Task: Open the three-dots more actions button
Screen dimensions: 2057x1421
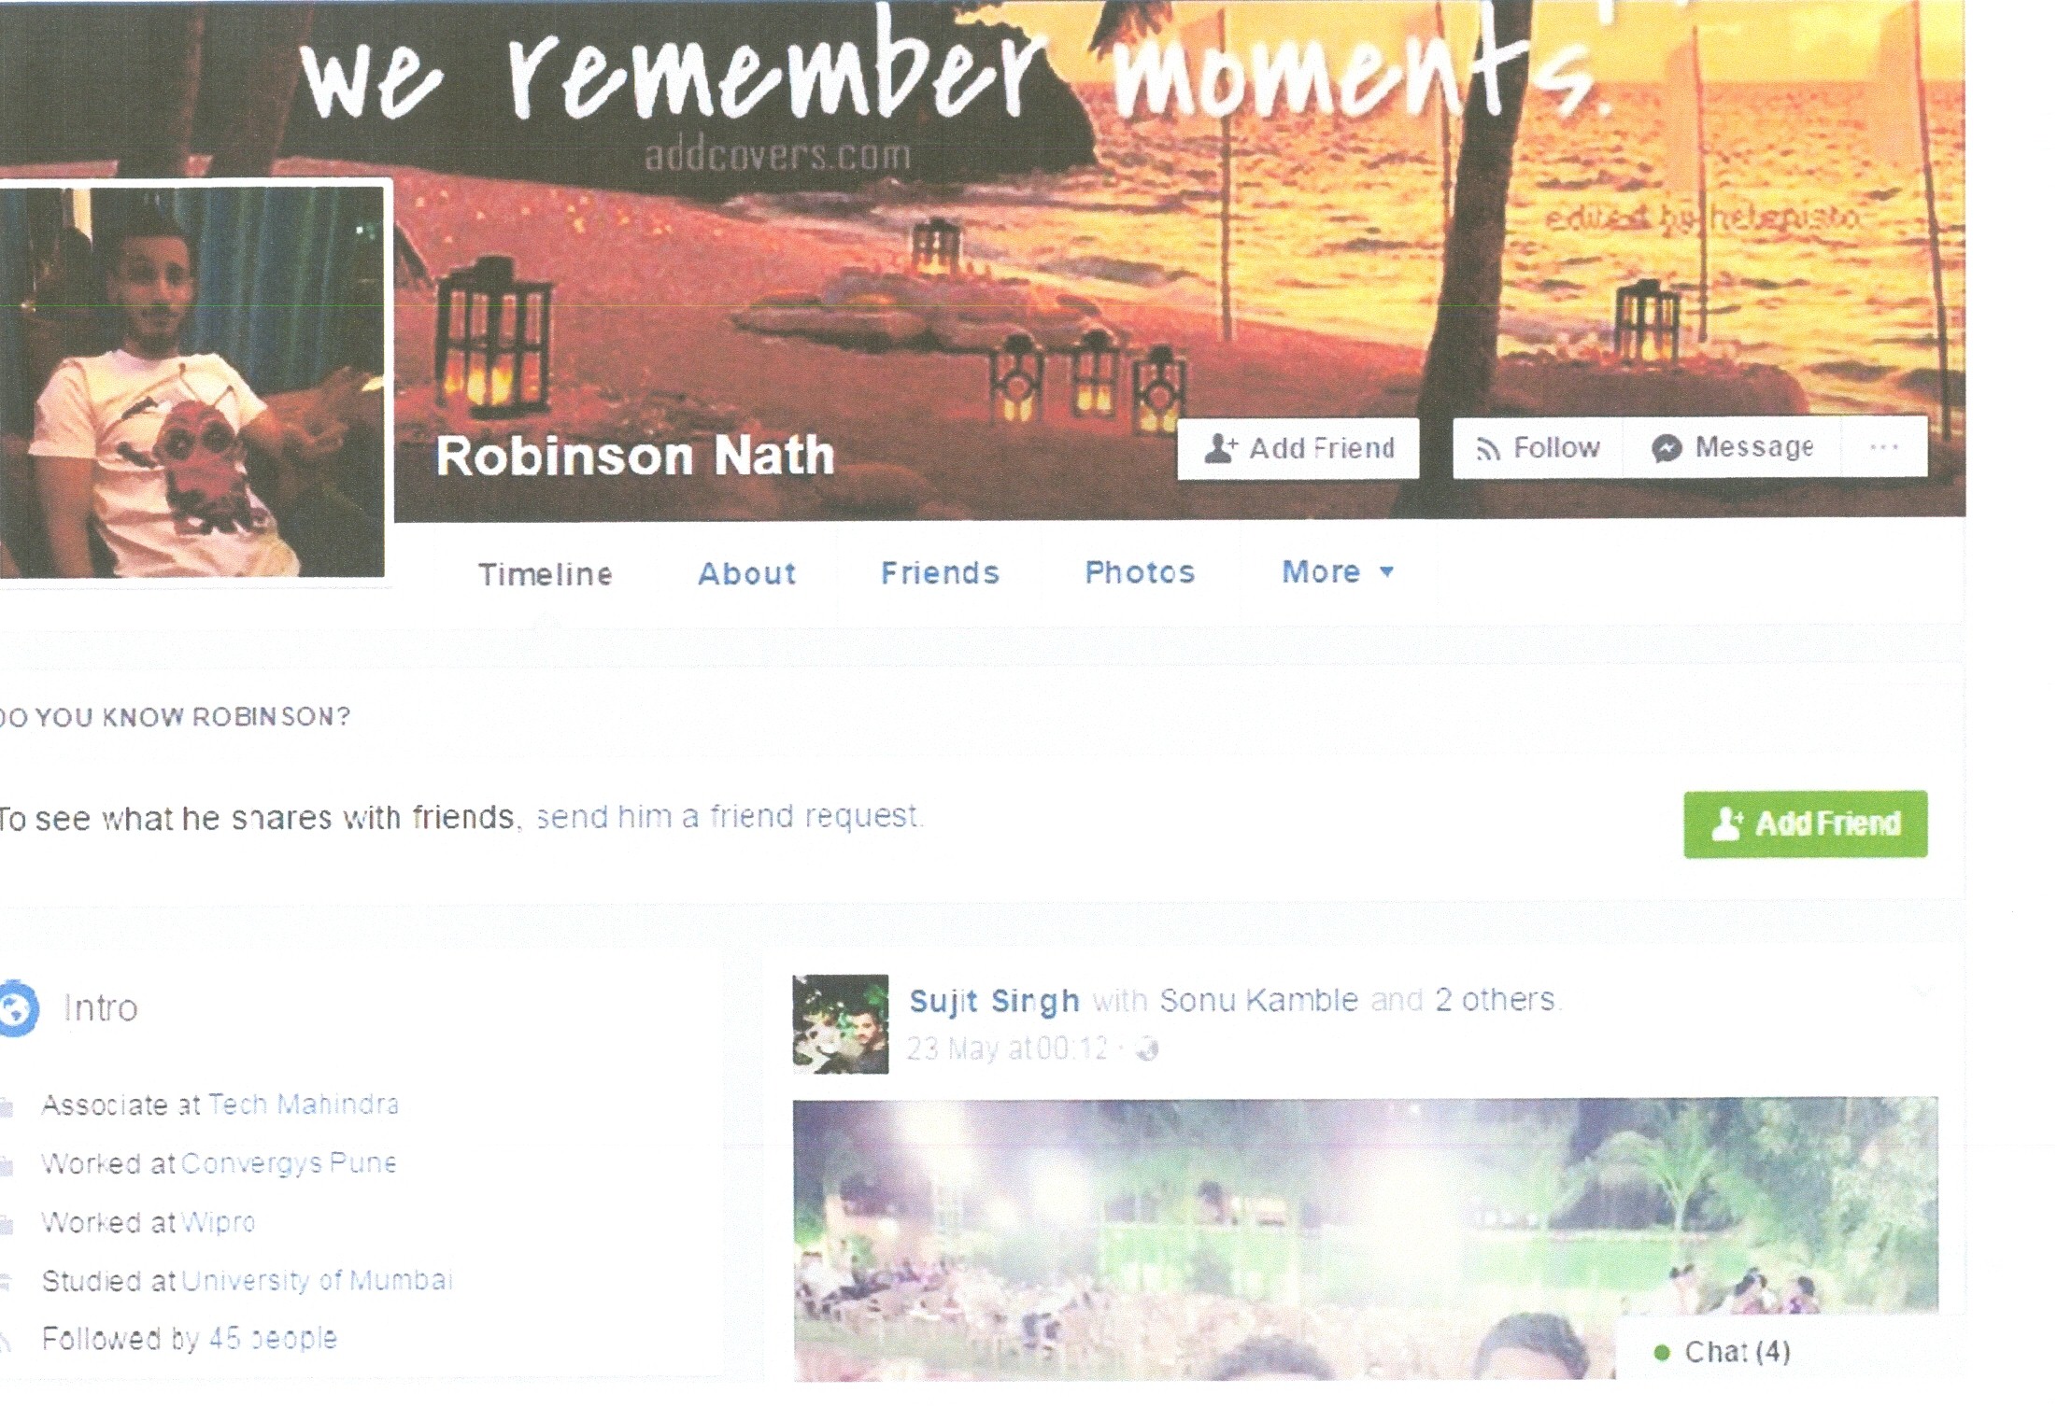Action: click(1883, 447)
